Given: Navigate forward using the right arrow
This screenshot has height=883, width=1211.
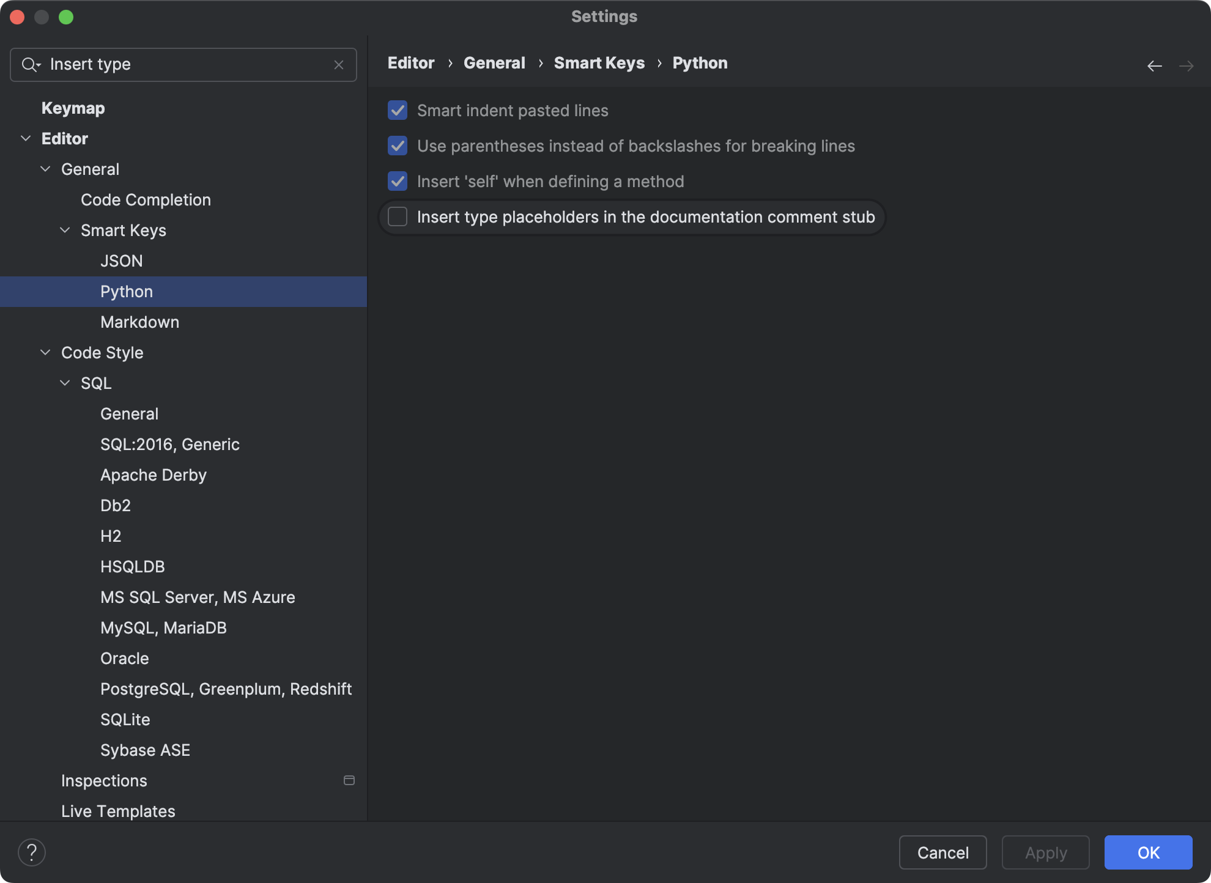Looking at the screenshot, I should click(1188, 65).
